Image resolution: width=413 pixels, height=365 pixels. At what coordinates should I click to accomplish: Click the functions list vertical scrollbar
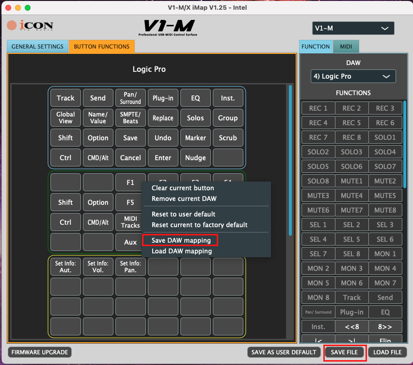pos(405,145)
